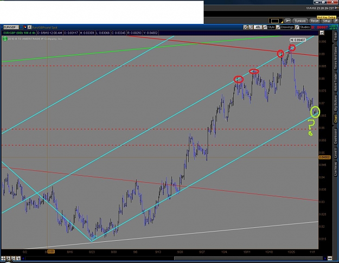Open the Times And Sales side tab
Image resolution: width=339 pixels, height=263 pixels.
tap(336, 58)
